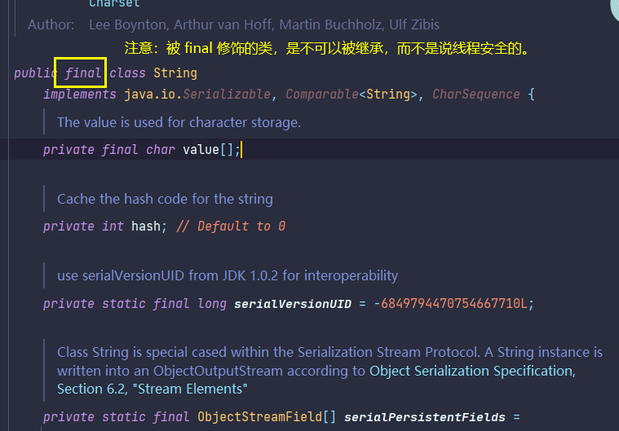Click the highlighted final keyword in the class declaration
Screen dimensions: 619x431
(x=83, y=73)
